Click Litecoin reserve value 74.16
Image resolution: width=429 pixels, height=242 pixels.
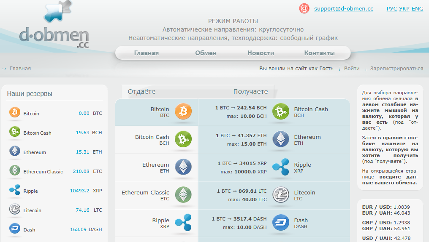[x=83, y=210]
